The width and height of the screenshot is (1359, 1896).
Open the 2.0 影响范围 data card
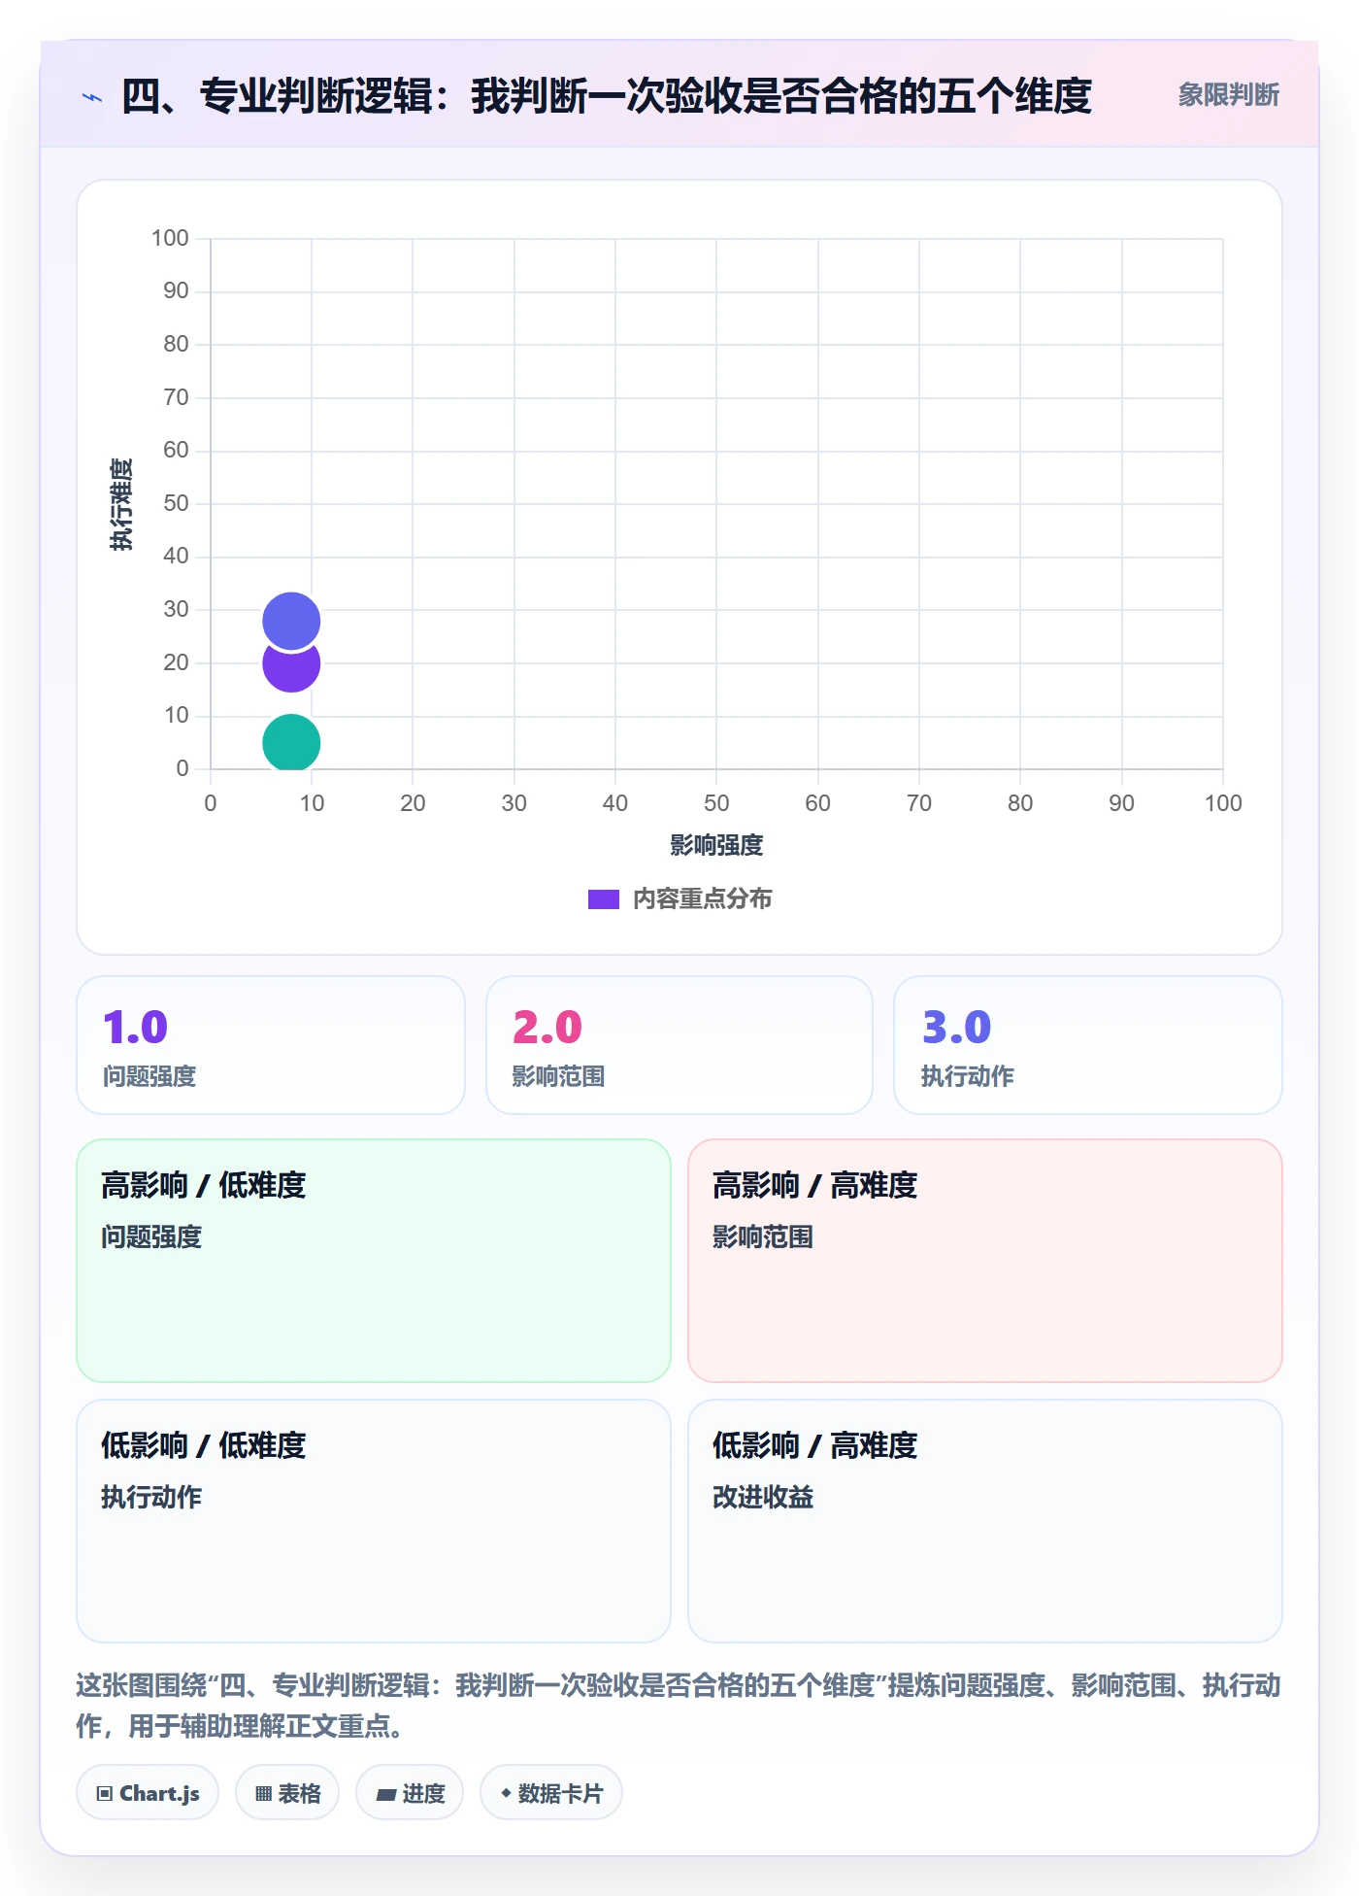679,1045
